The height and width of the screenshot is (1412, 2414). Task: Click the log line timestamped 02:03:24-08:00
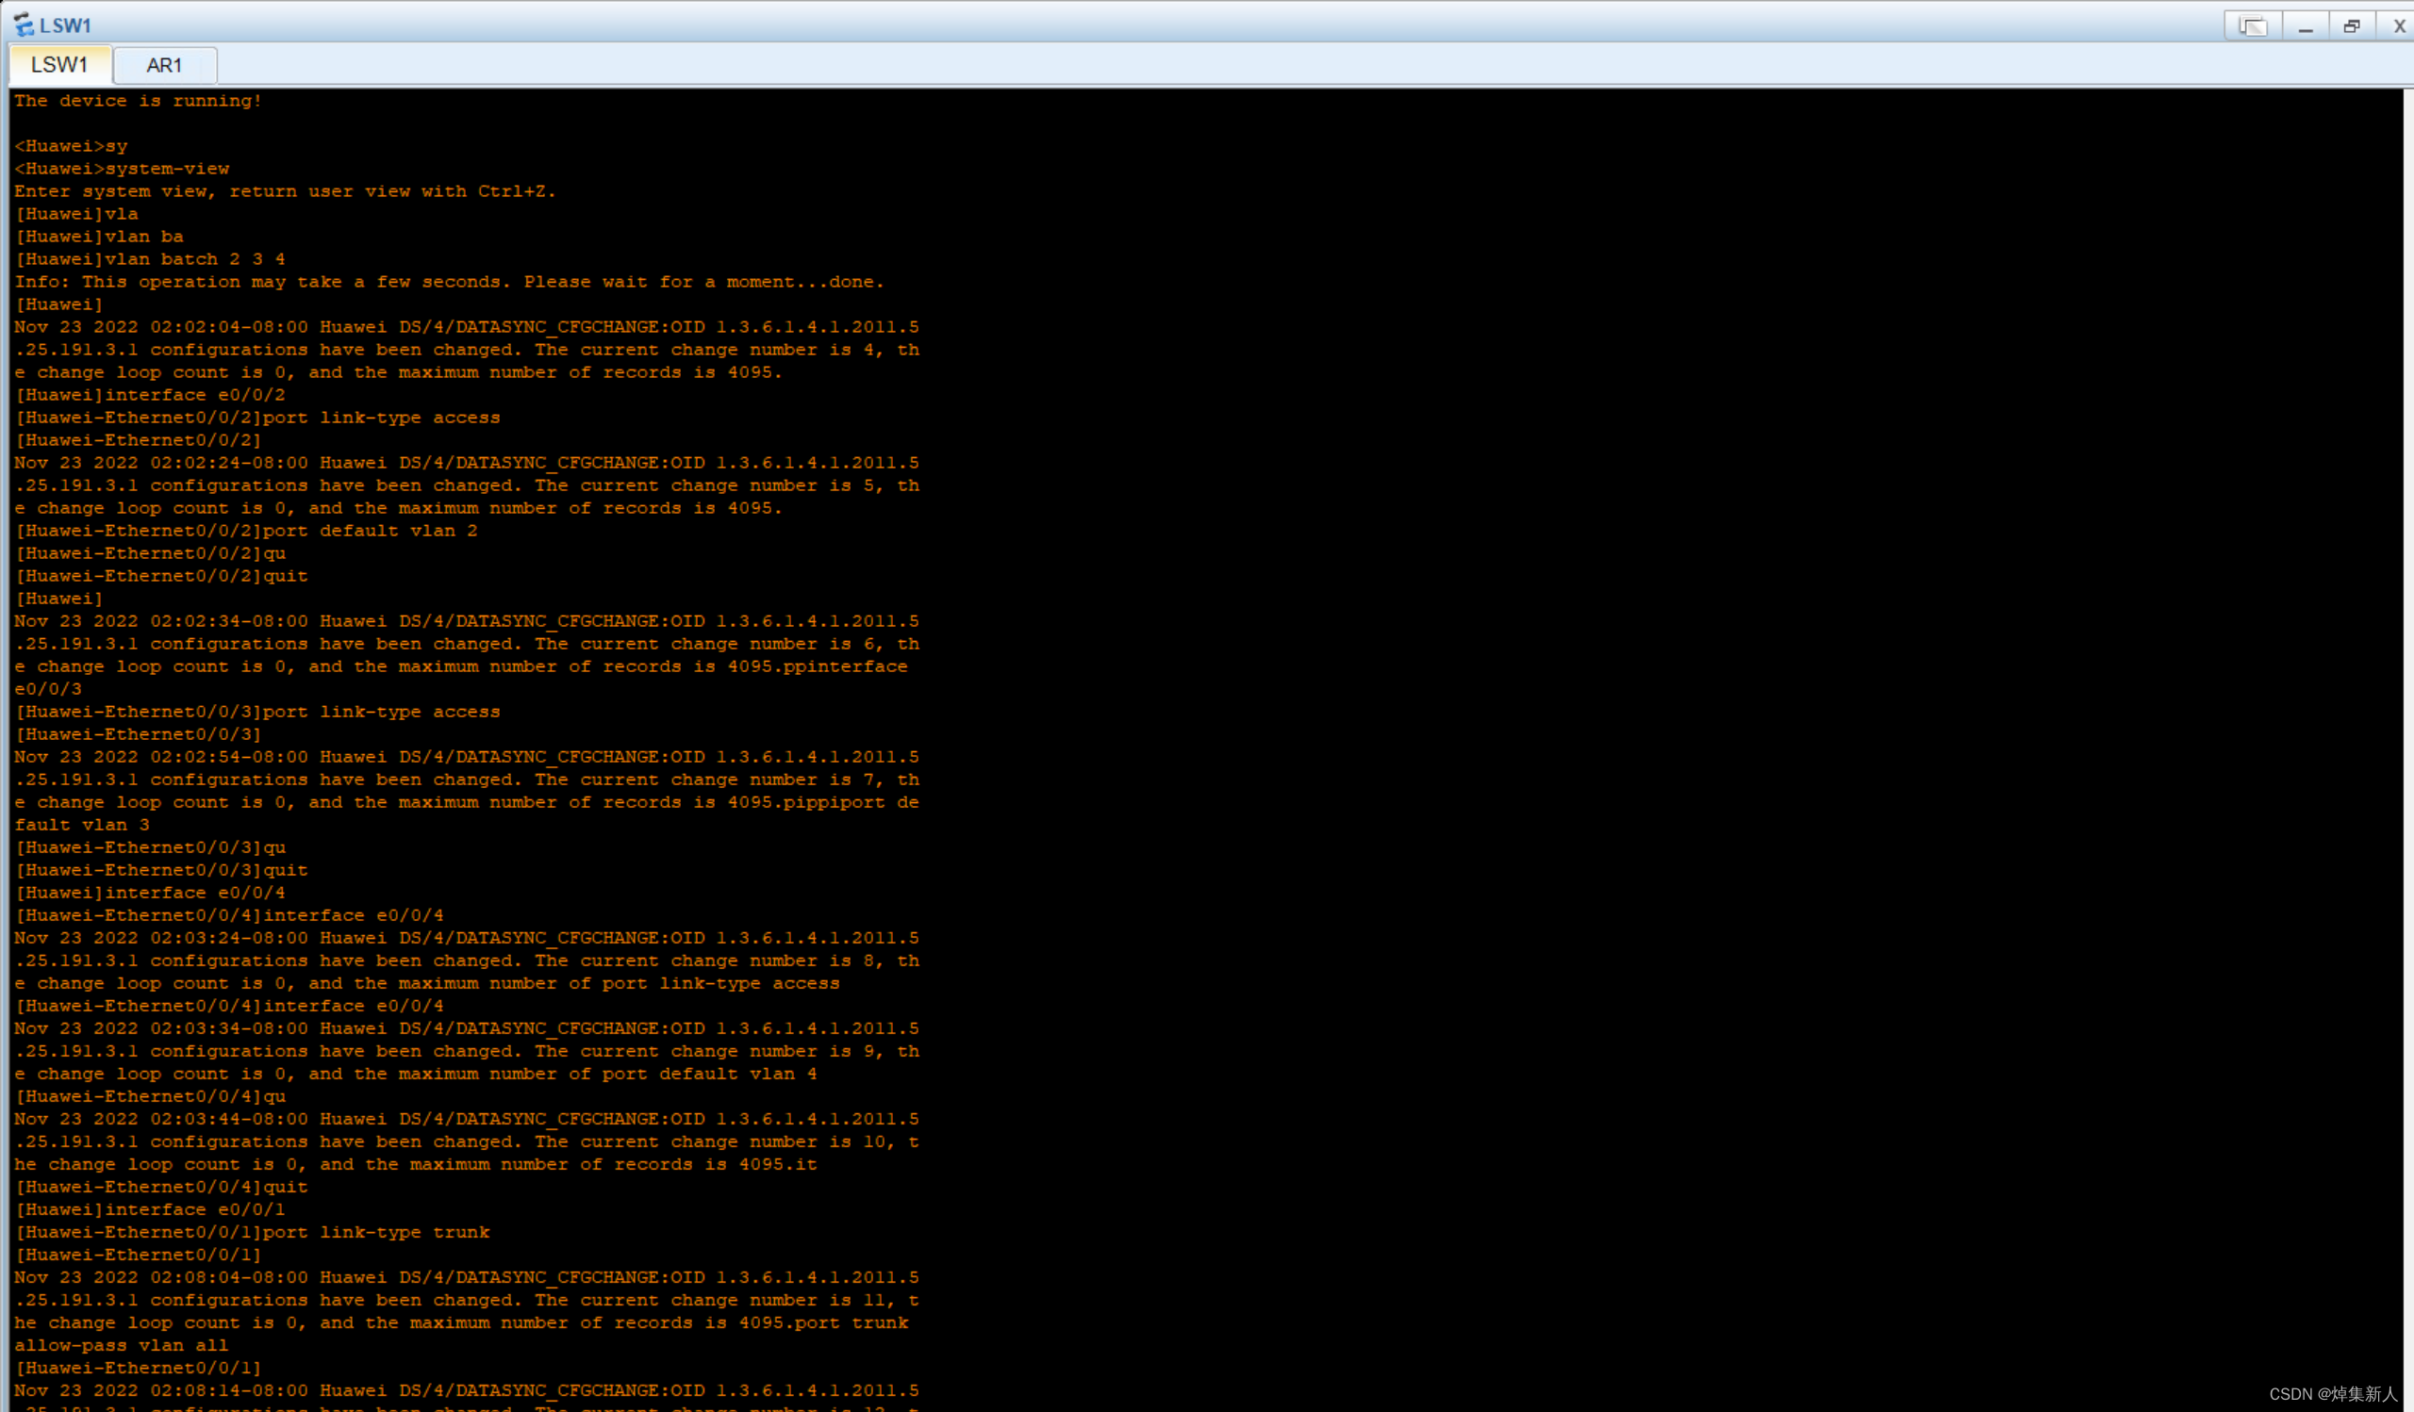(x=467, y=938)
